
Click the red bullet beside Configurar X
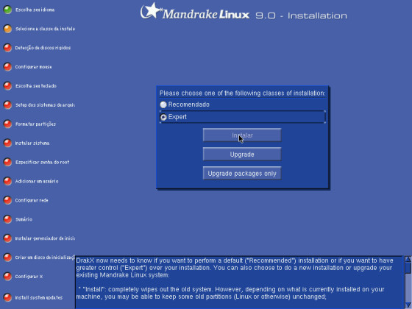[7, 277]
